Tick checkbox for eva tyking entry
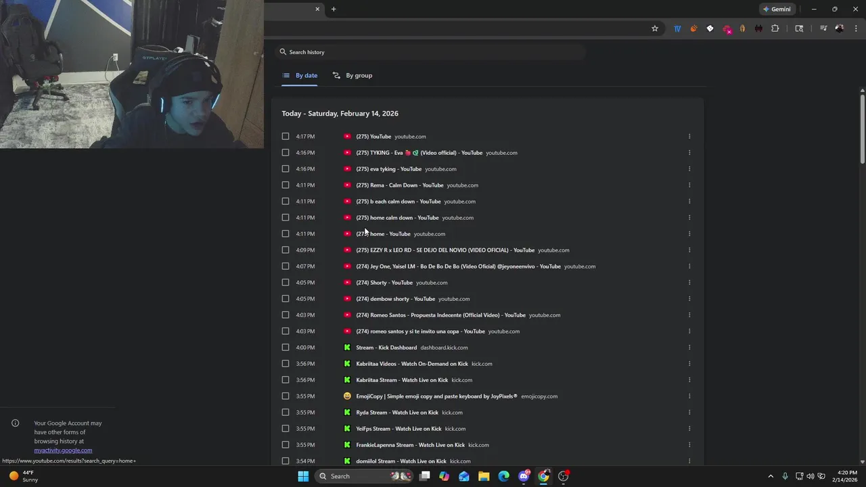866x487 pixels. [x=286, y=168]
